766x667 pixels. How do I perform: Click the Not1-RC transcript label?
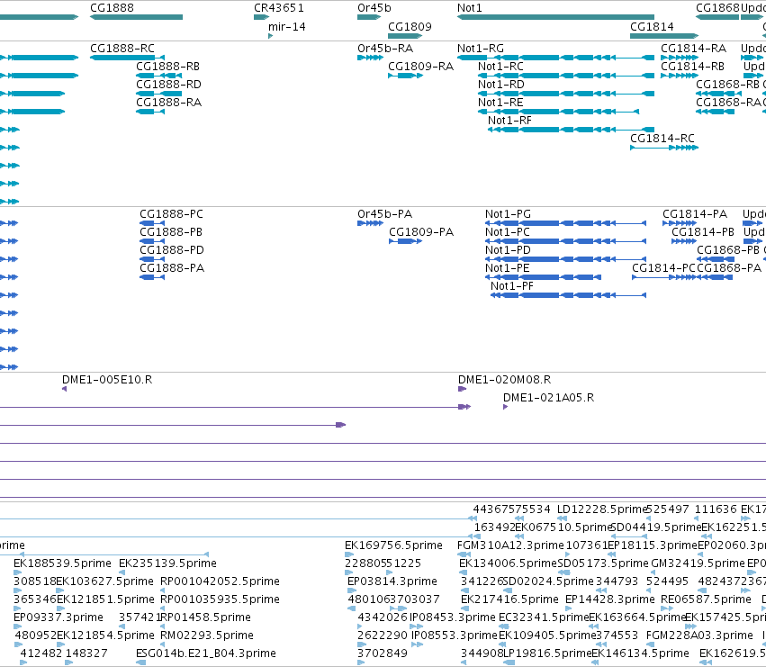[500, 67]
